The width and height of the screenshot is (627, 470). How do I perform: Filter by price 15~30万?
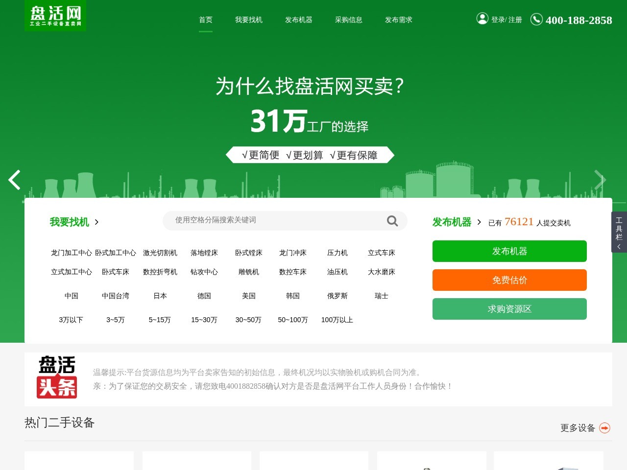coord(204,320)
